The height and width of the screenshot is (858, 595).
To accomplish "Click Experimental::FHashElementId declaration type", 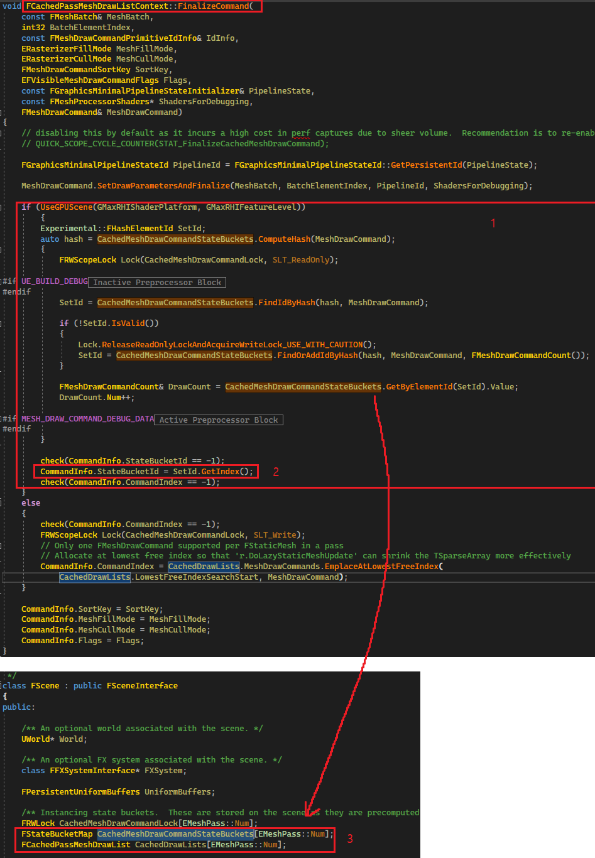I will pos(107,229).
